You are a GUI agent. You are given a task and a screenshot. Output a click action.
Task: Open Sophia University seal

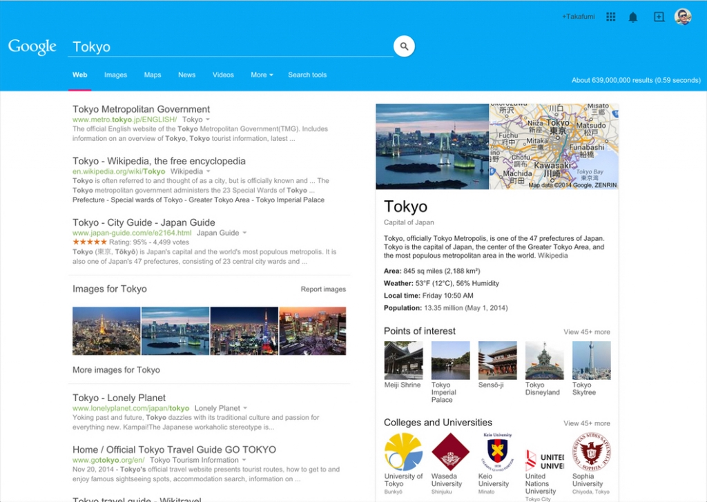coord(591,452)
